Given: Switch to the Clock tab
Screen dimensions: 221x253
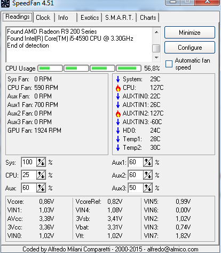Looking at the screenshot, I should (x=43, y=18).
